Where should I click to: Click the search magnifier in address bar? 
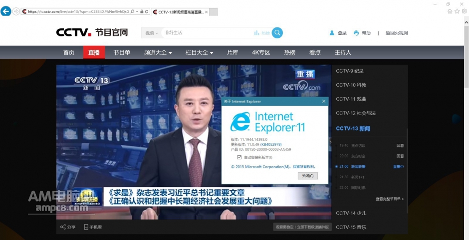click(x=133, y=11)
